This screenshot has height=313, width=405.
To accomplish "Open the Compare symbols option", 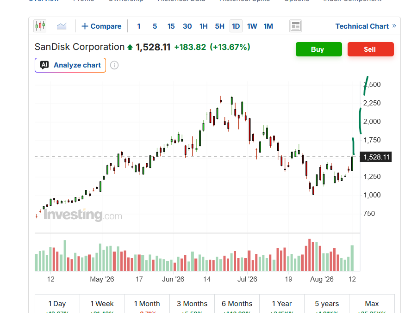I will 101,26.
